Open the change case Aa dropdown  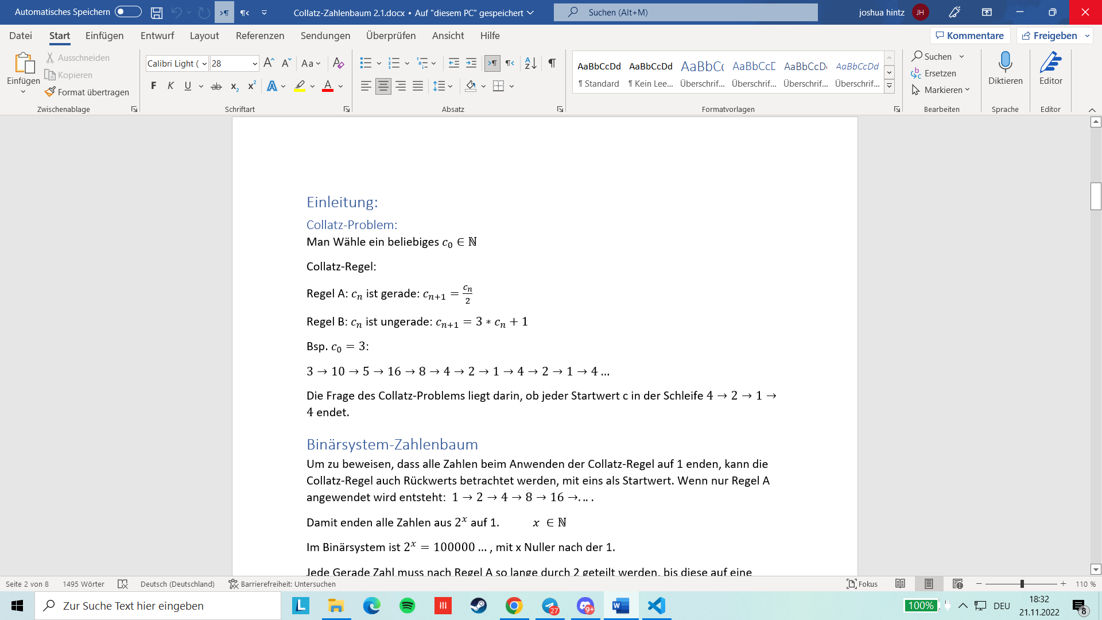coord(311,63)
